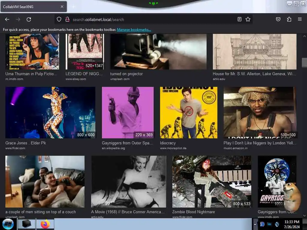This screenshot has width=307, height=230.
Task: Open the A Movie (1958) thumbnail
Action: pyautogui.click(x=128, y=181)
